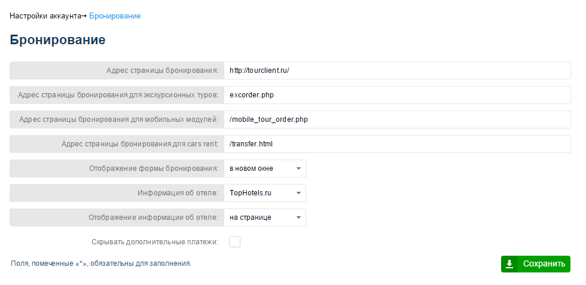Open the Отображение формы бронирования dropdown
586x285 pixels.
pyautogui.click(x=265, y=168)
